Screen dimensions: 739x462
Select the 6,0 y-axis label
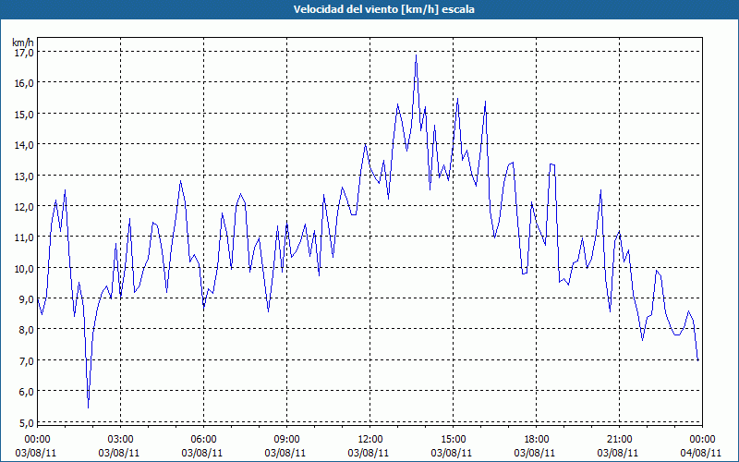coord(27,391)
